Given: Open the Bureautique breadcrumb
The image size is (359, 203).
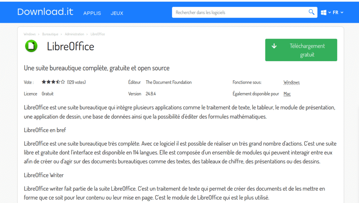Looking at the screenshot, I should pyautogui.click(x=50, y=34).
